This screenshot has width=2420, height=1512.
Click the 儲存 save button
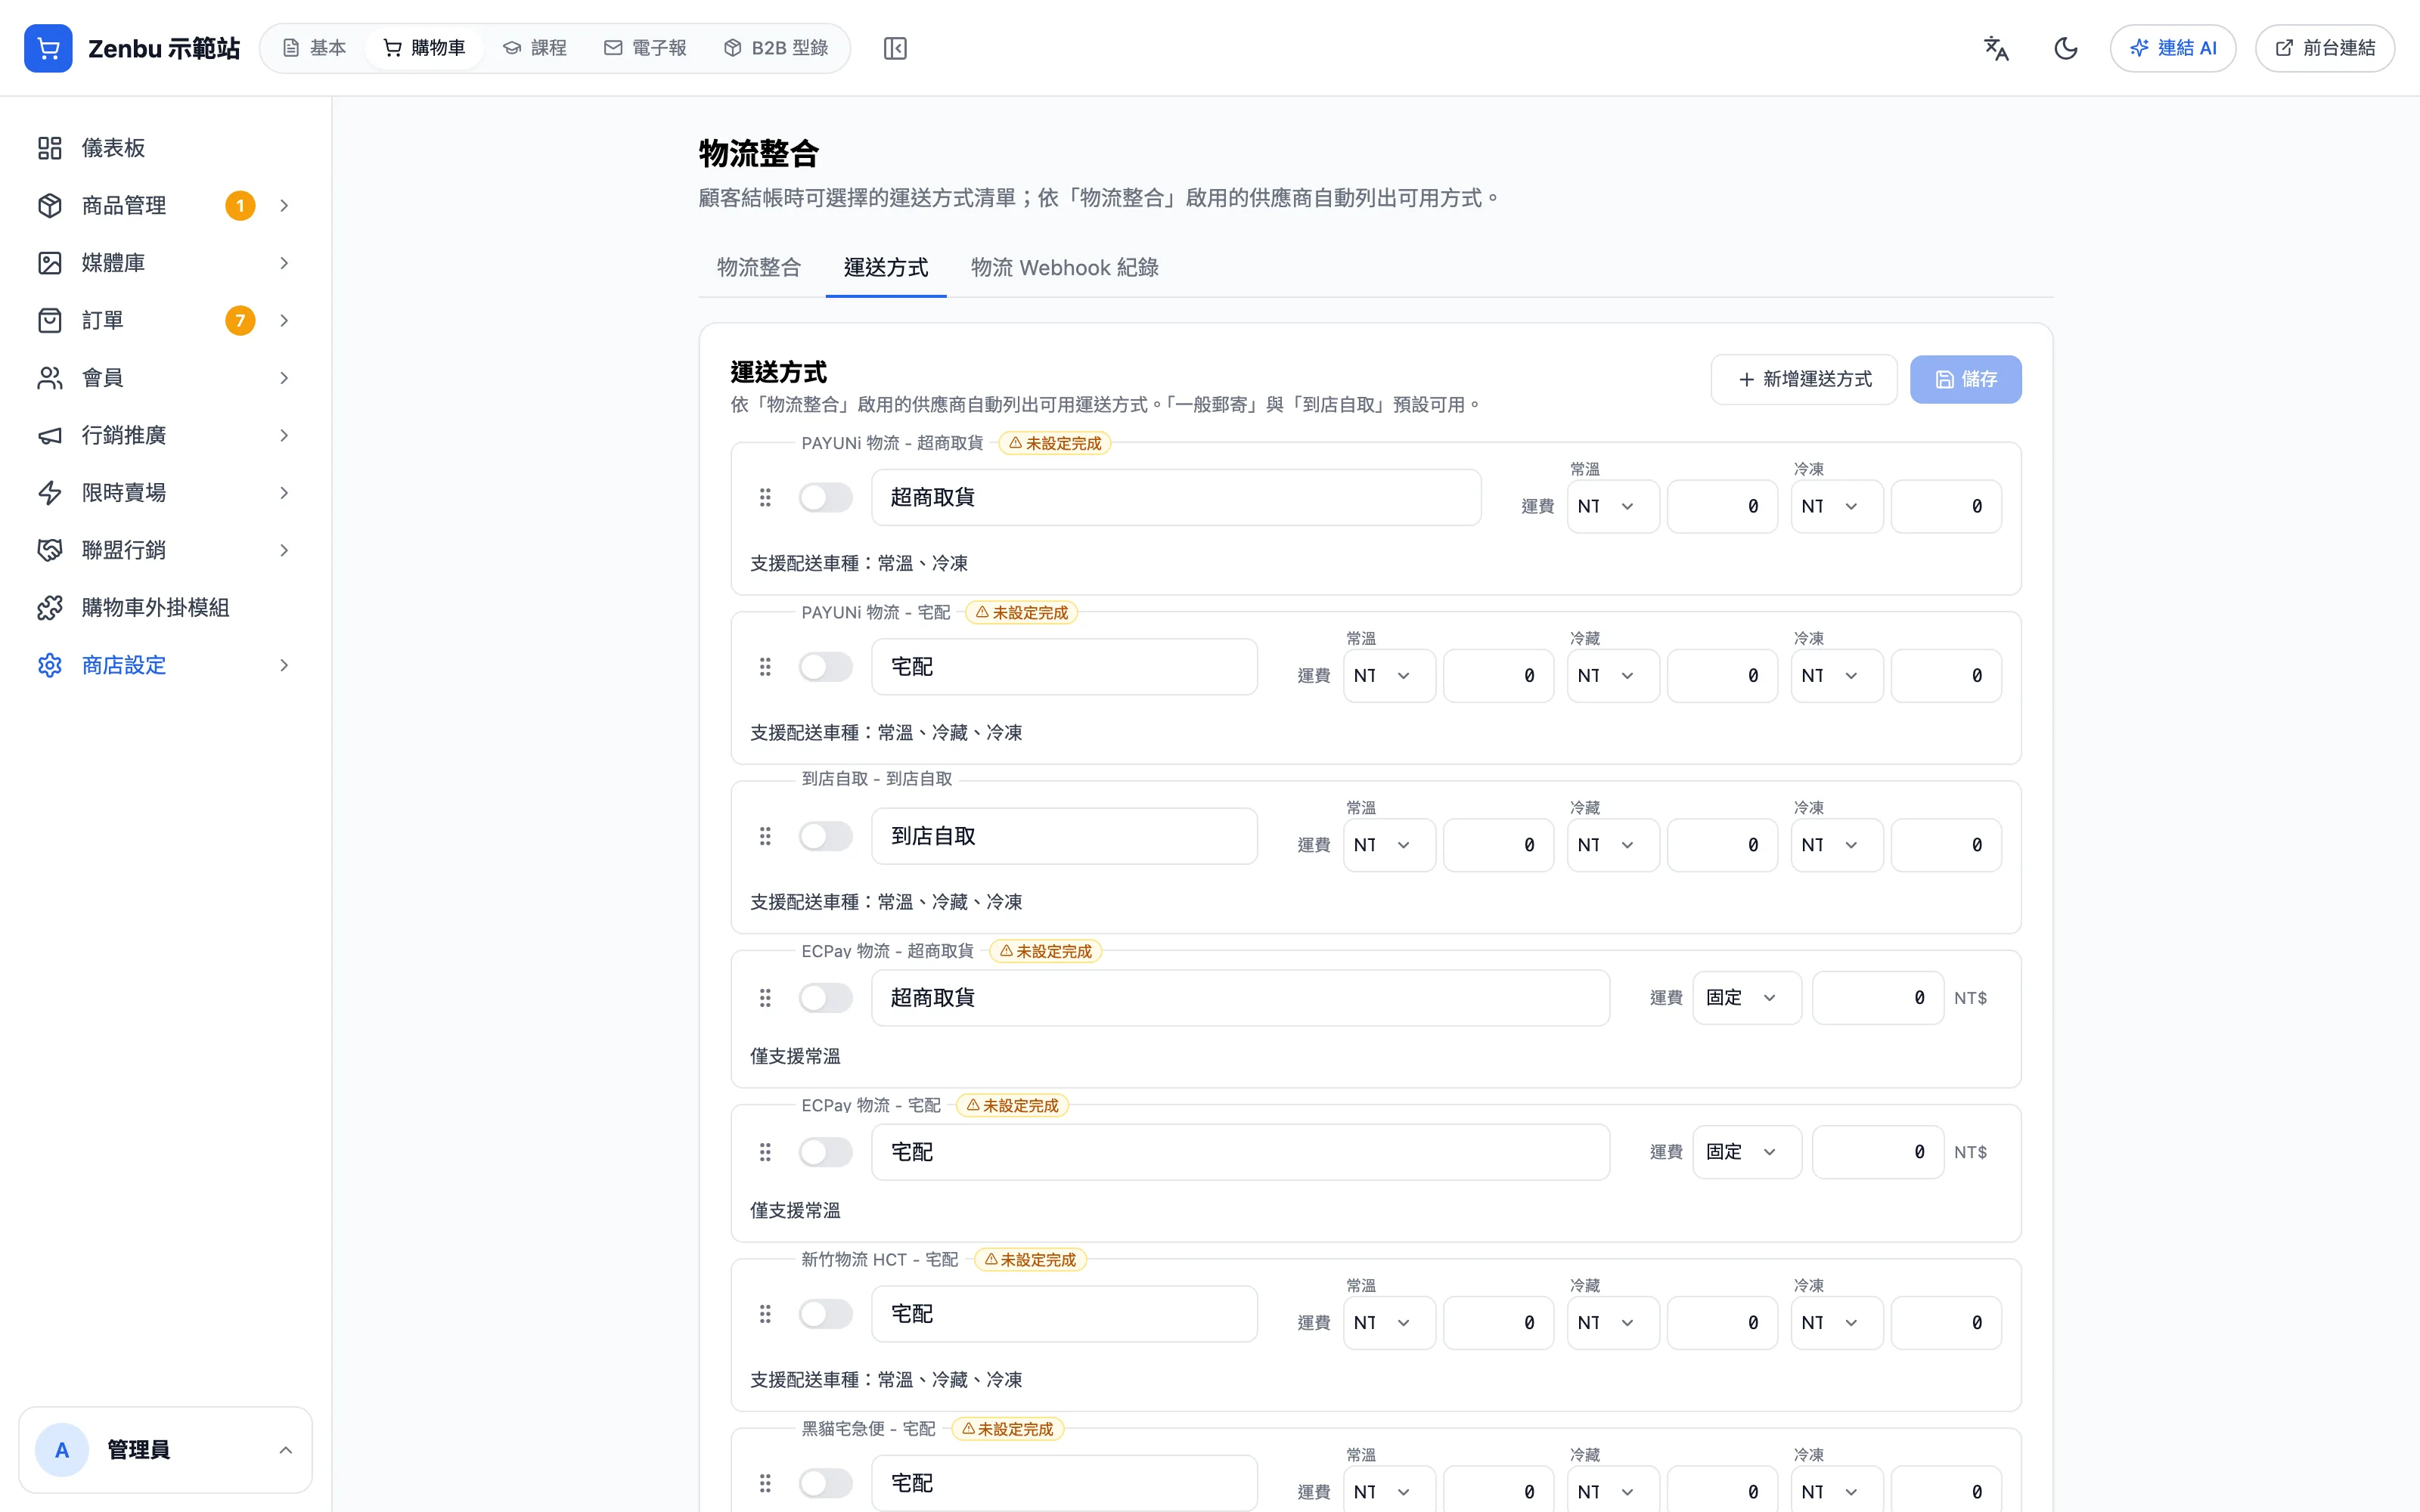click(1965, 379)
